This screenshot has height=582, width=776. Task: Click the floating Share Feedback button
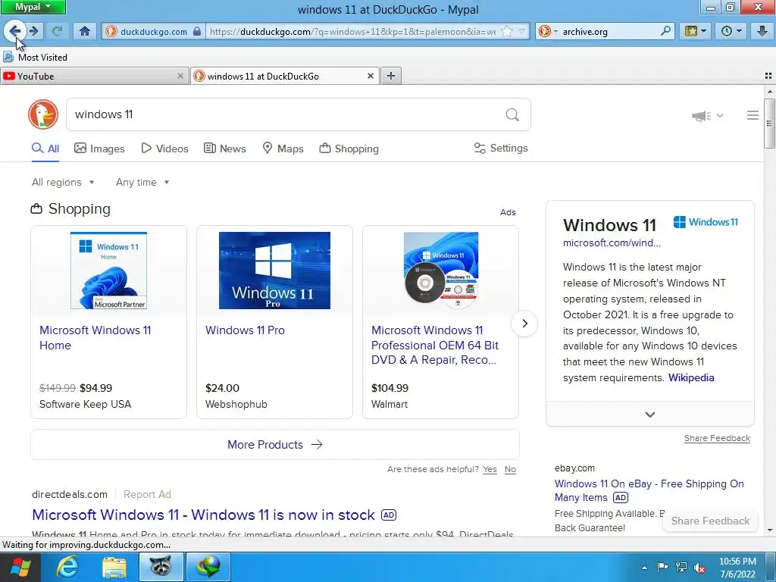point(710,521)
